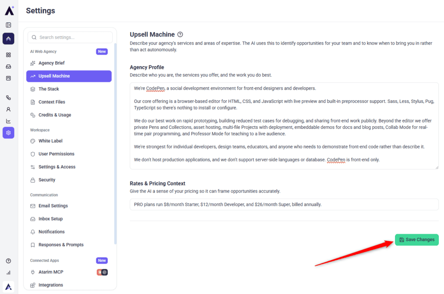Go to Credits & Usage
Image resolution: width=444 pixels, height=294 pixels.
(69, 115)
